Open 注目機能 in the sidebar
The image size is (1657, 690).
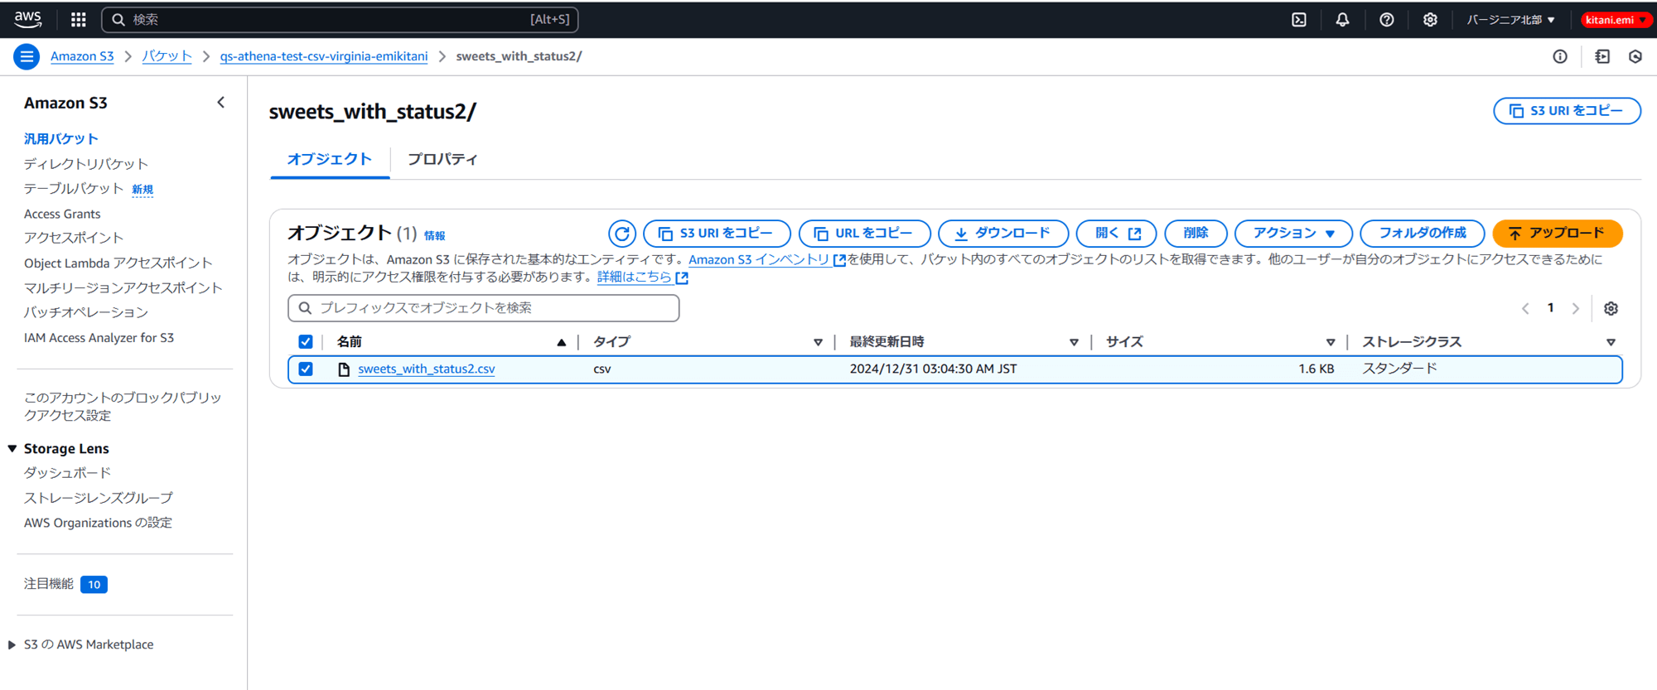(x=49, y=584)
